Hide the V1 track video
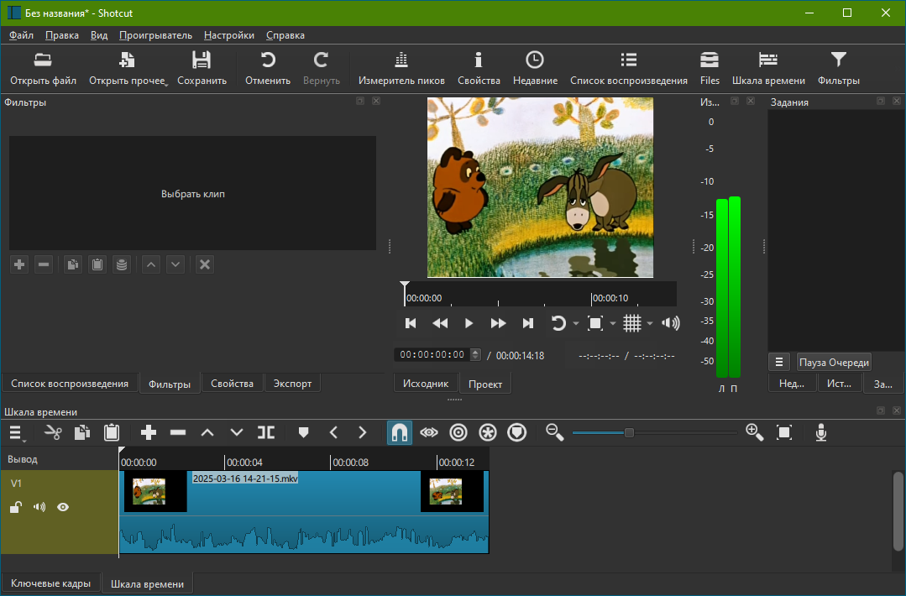Screen dimensions: 906x596 (x=63, y=507)
